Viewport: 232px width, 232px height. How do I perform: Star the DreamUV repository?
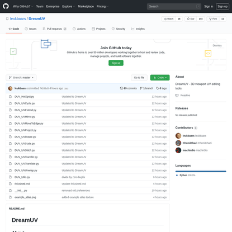tap(191, 19)
